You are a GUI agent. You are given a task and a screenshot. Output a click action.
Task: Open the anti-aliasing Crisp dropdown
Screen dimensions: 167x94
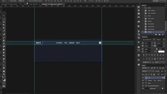tap(160, 62)
